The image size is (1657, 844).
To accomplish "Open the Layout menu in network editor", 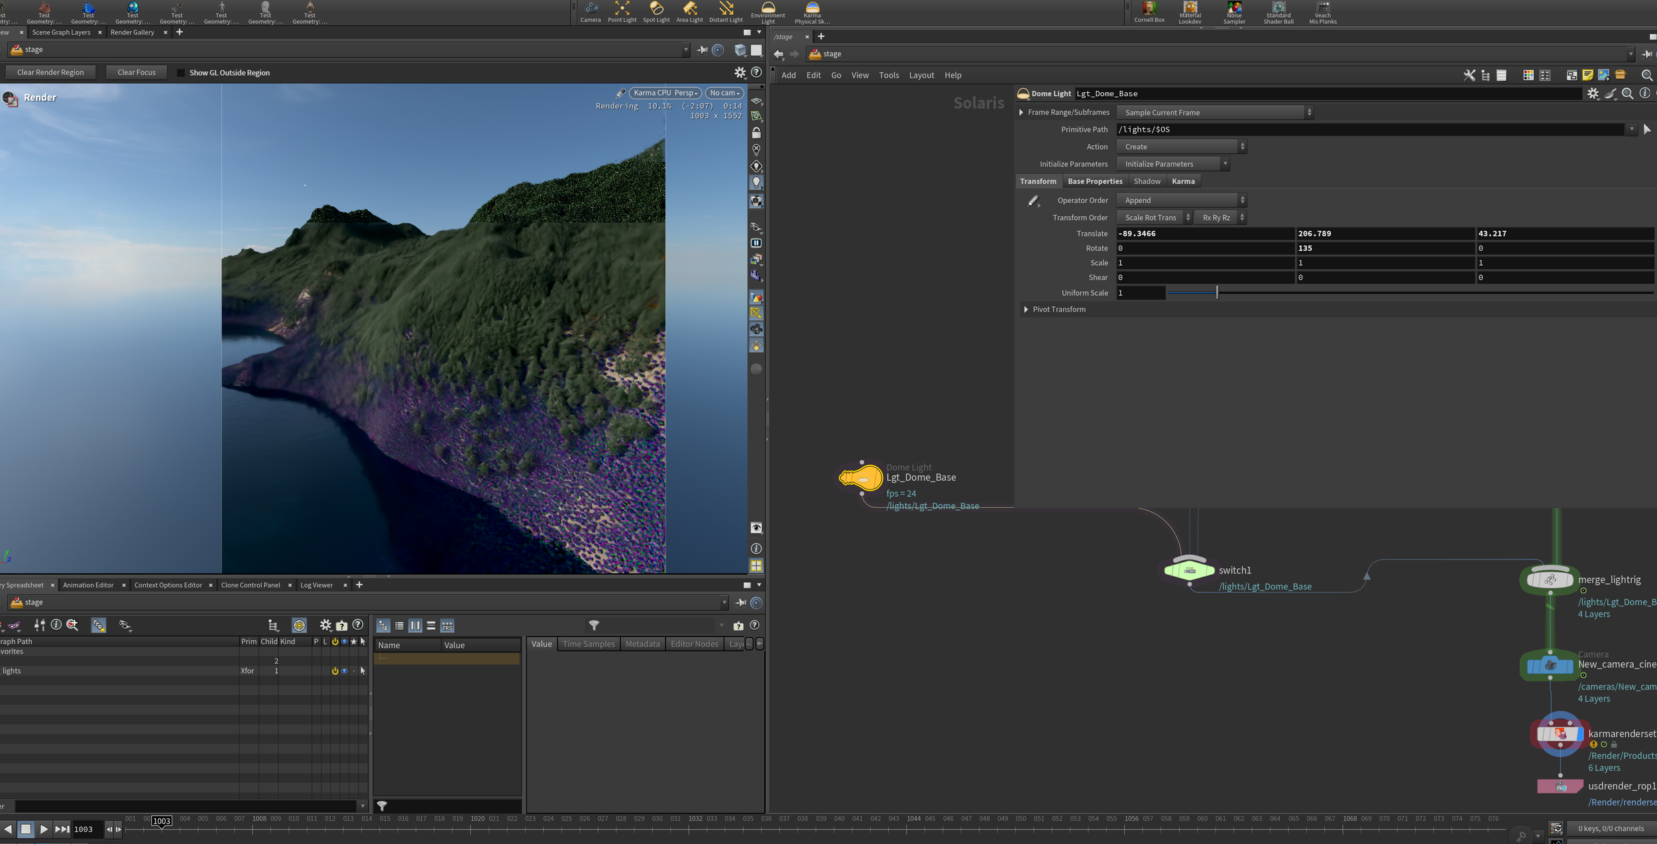I will point(921,75).
